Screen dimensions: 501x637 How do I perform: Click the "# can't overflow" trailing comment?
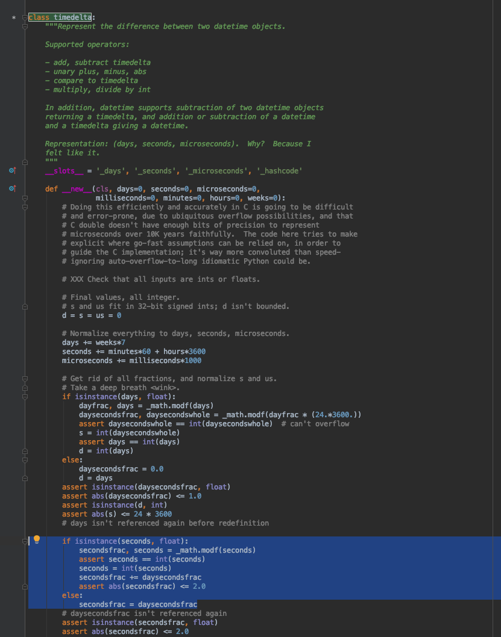click(x=315, y=424)
